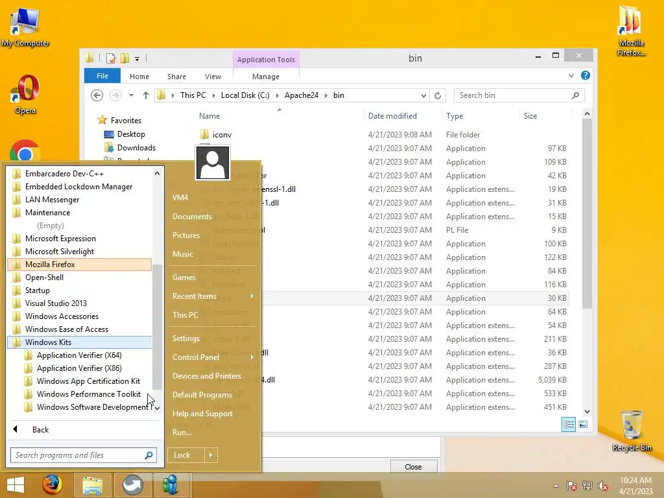Image resolution: width=664 pixels, height=498 pixels.
Task: Click the New folder icon in the quick access toolbar
Action: click(125, 58)
